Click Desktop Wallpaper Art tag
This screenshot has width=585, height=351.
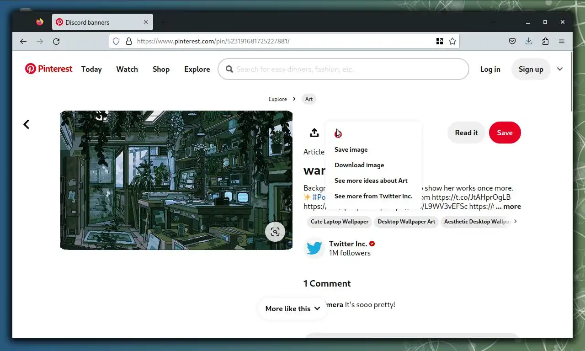(406, 222)
